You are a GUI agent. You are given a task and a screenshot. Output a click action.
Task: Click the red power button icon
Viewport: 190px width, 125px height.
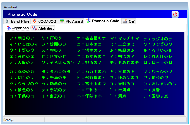point(175,15)
